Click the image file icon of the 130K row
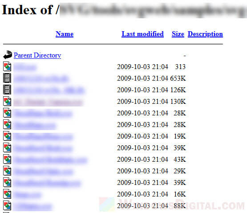Screen dimensions: 247x213 point(7,101)
